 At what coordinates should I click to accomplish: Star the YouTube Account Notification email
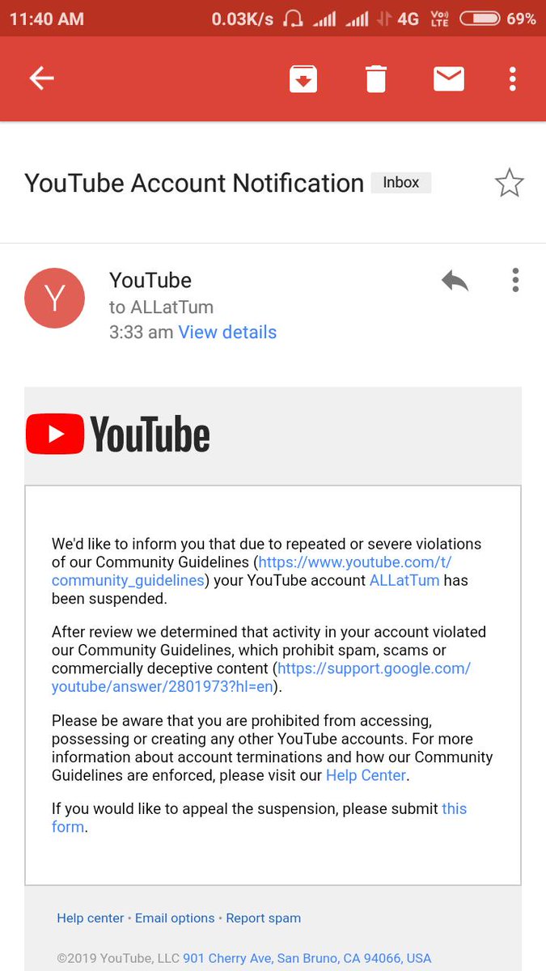[509, 183]
